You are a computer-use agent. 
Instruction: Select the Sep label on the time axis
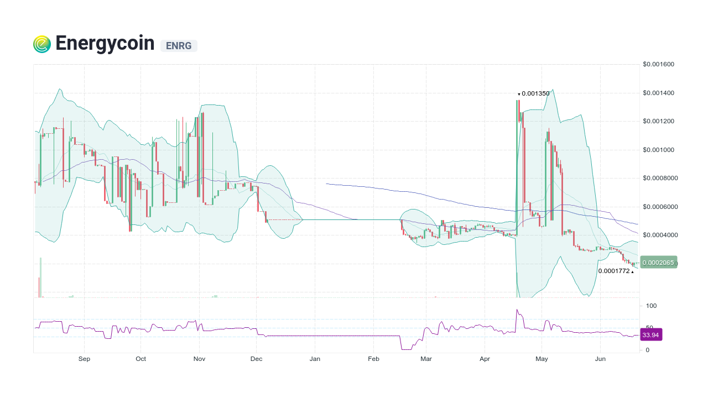pyautogui.click(x=84, y=359)
